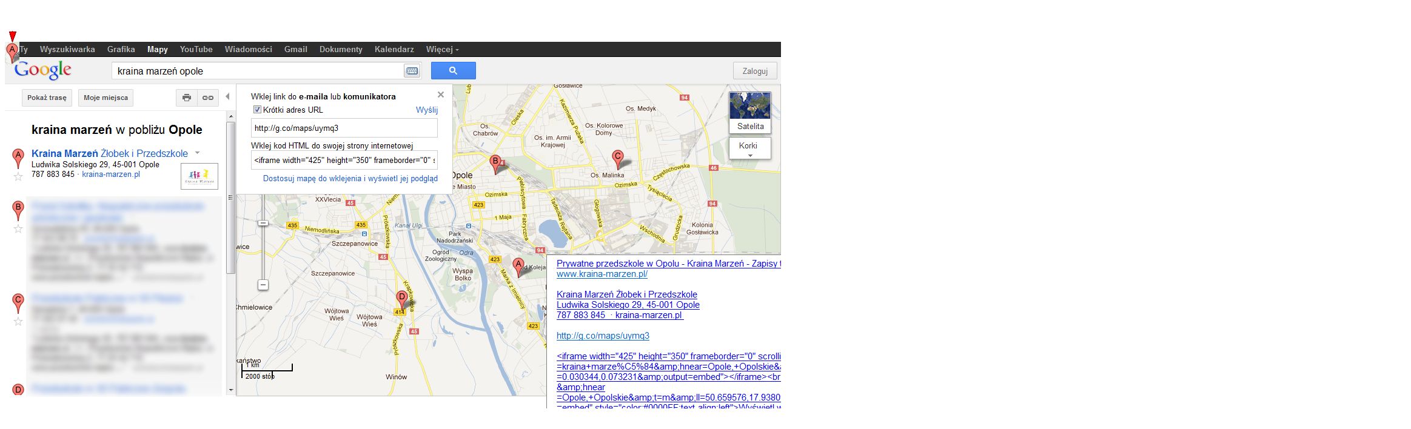Click the zoom slider handle

(x=263, y=223)
